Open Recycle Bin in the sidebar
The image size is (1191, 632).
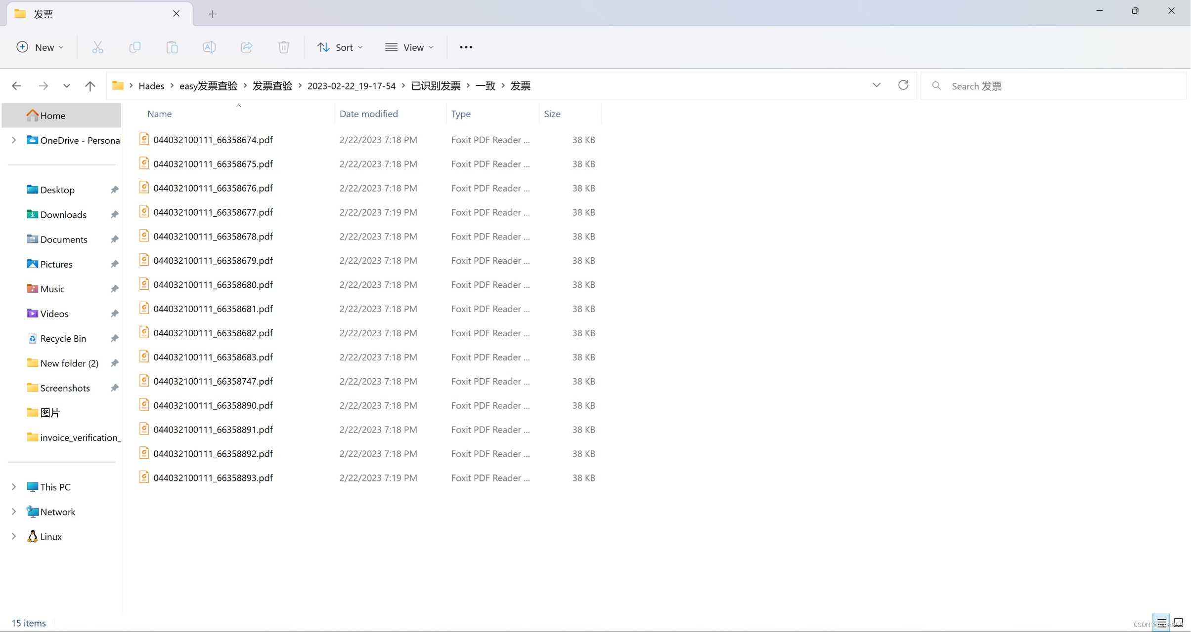click(x=63, y=338)
